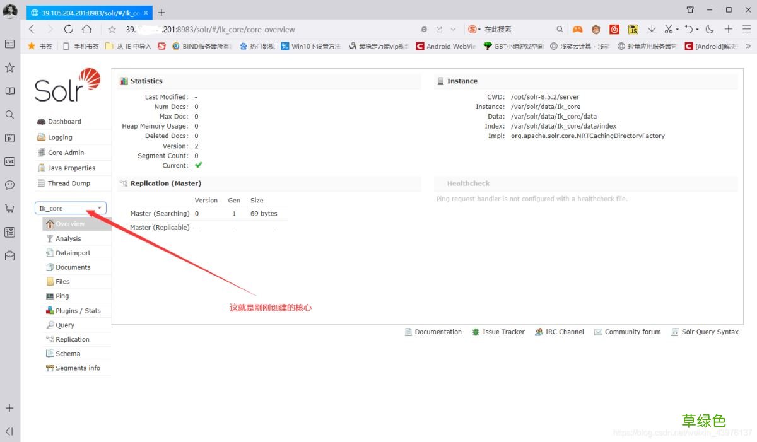Open the Replication panel
The height and width of the screenshot is (442, 757).
click(x=71, y=339)
